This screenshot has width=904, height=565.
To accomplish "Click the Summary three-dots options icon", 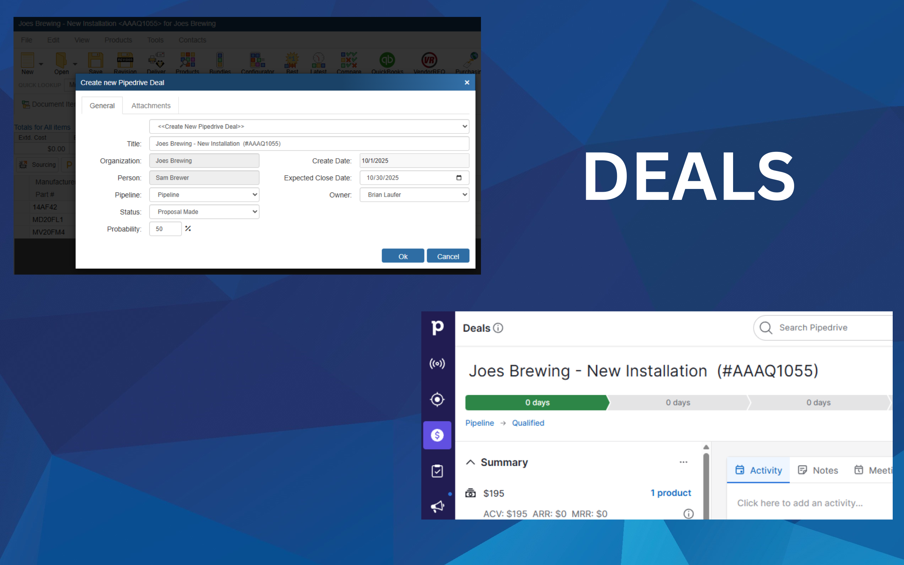I will (683, 462).
